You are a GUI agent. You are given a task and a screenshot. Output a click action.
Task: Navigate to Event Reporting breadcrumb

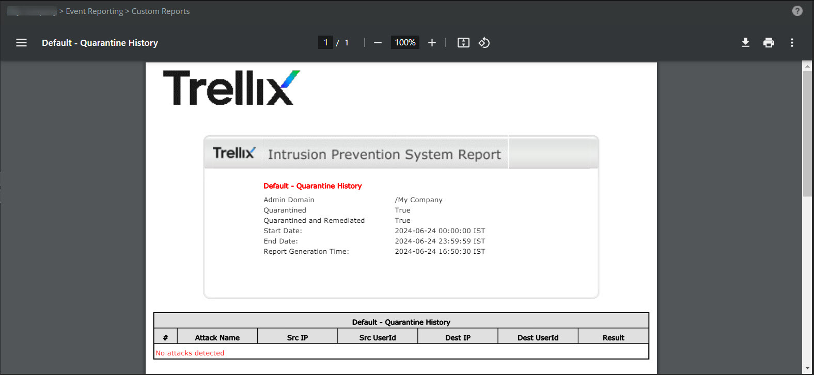tap(95, 11)
